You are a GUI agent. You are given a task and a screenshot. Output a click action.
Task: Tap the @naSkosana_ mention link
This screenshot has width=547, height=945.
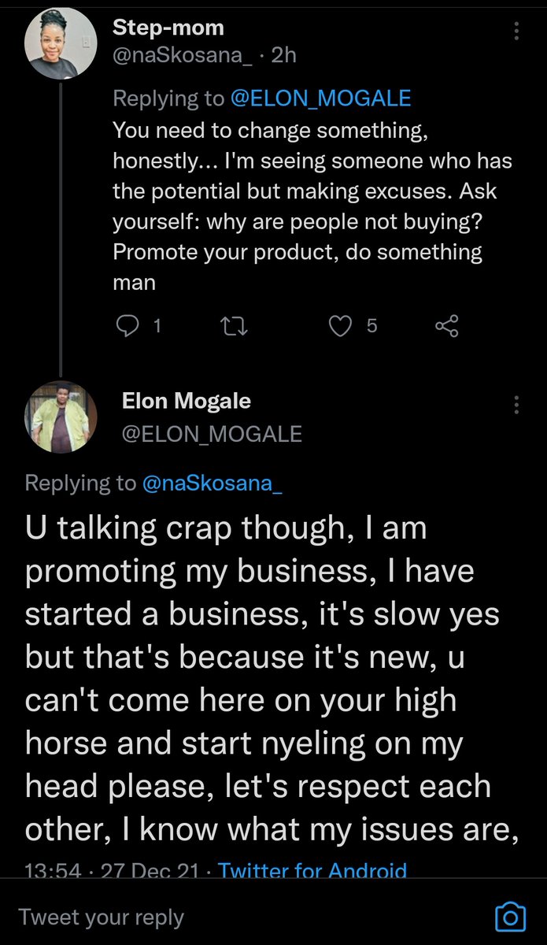tap(212, 484)
